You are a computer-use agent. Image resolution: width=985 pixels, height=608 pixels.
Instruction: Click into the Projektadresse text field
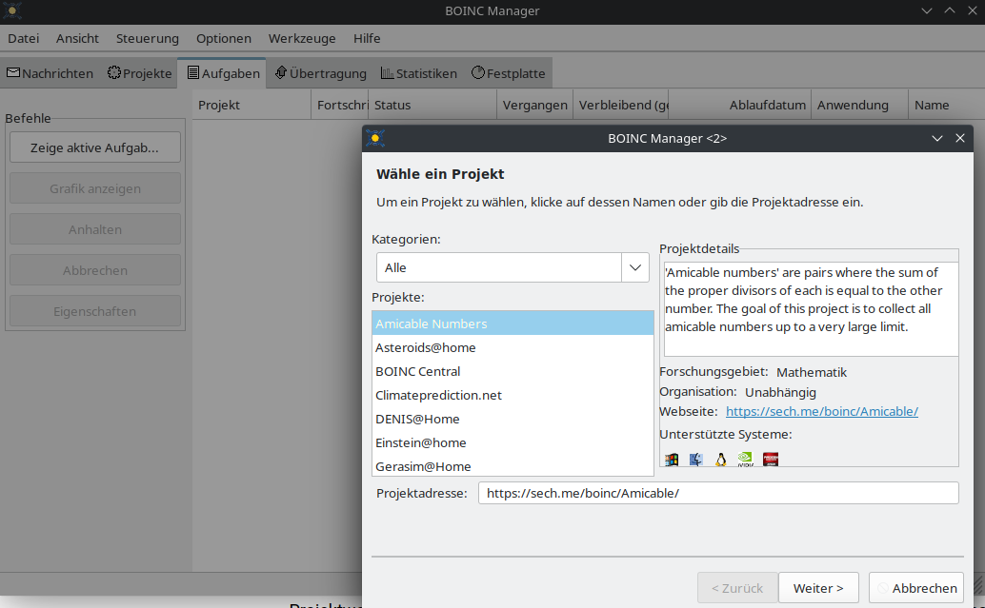coord(716,493)
